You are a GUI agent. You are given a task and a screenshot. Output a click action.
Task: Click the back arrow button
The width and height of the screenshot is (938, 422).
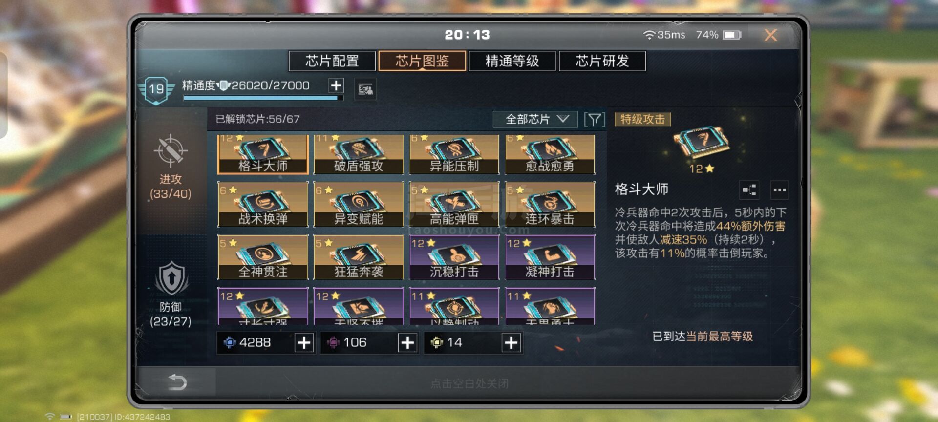tap(177, 382)
